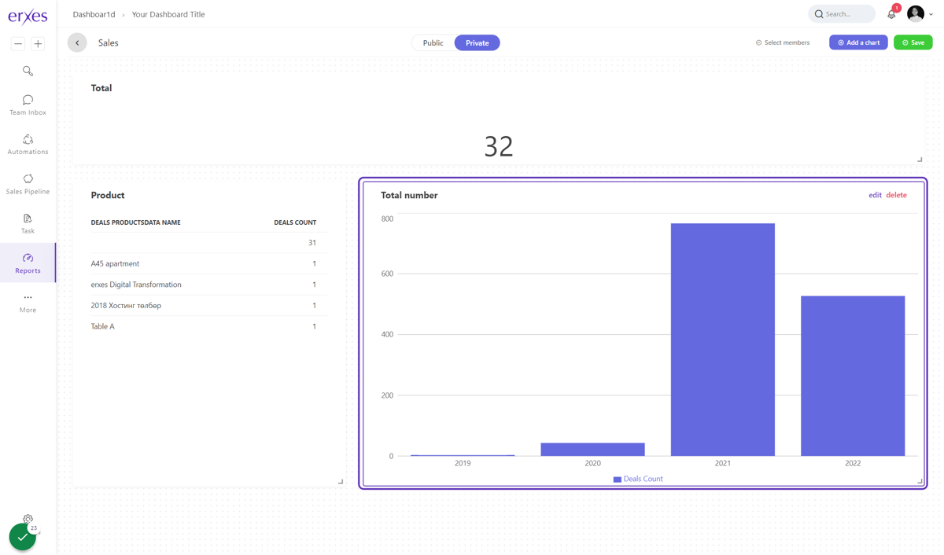Click Your Dashboard Title breadcrumb
This screenshot has width=944, height=555.
coord(168,14)
